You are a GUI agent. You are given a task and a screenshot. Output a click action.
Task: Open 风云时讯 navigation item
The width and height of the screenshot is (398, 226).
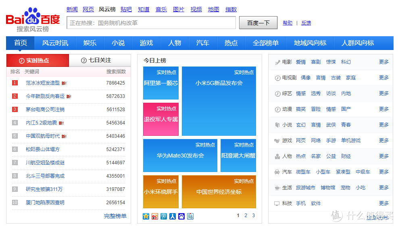point(55,43)
